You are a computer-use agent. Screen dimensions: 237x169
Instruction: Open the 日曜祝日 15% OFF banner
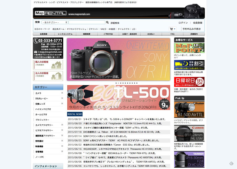[189, 82]
